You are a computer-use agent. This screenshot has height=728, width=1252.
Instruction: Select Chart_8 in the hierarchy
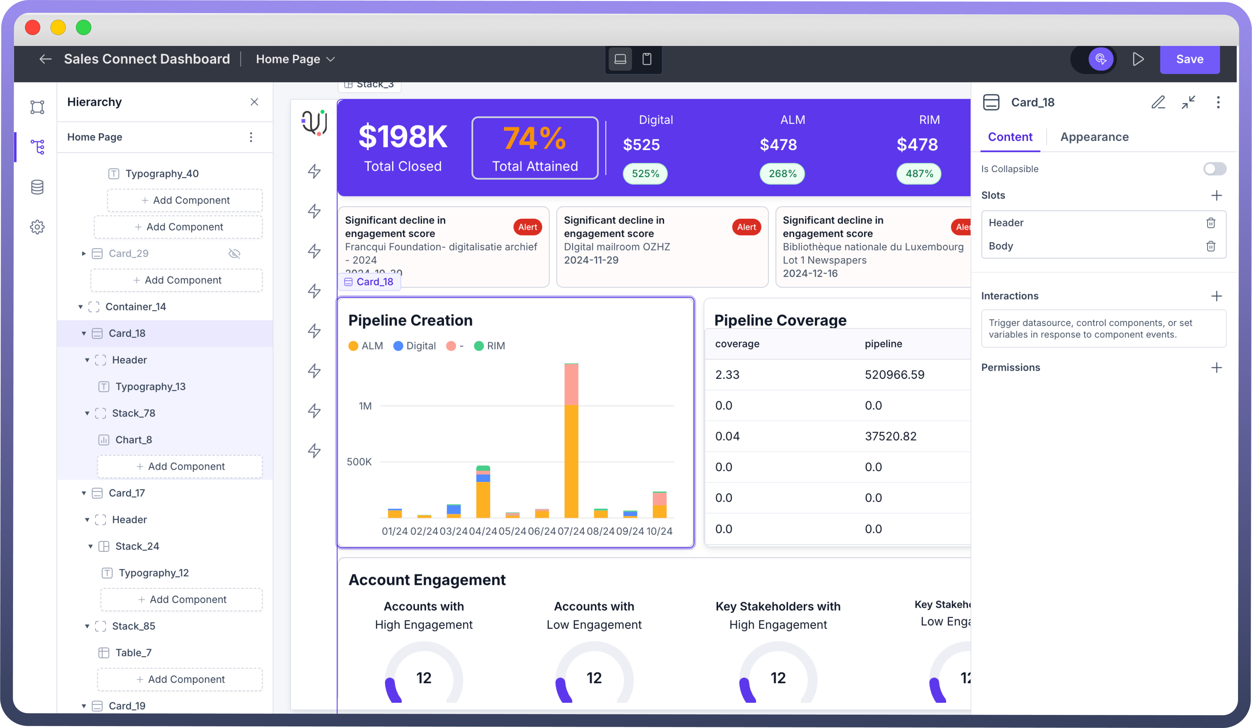click(x=133, y=440)
